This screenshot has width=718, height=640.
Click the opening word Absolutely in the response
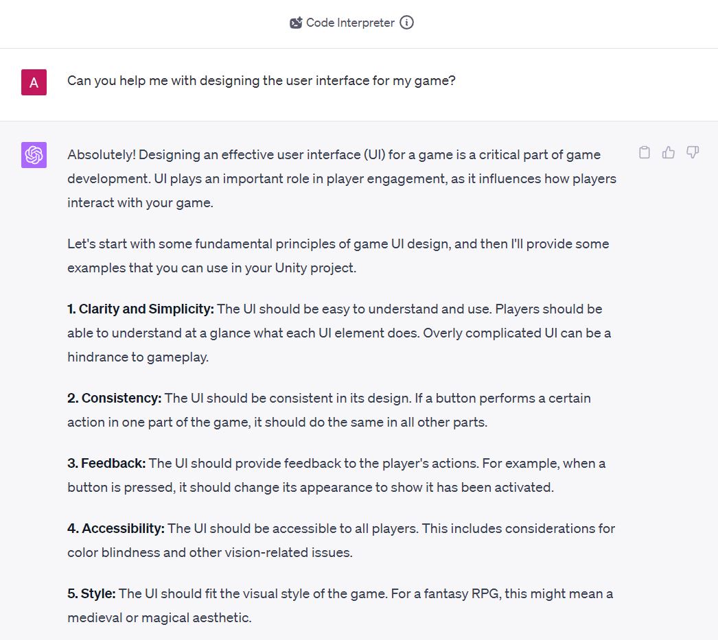[x=101, y=154]
